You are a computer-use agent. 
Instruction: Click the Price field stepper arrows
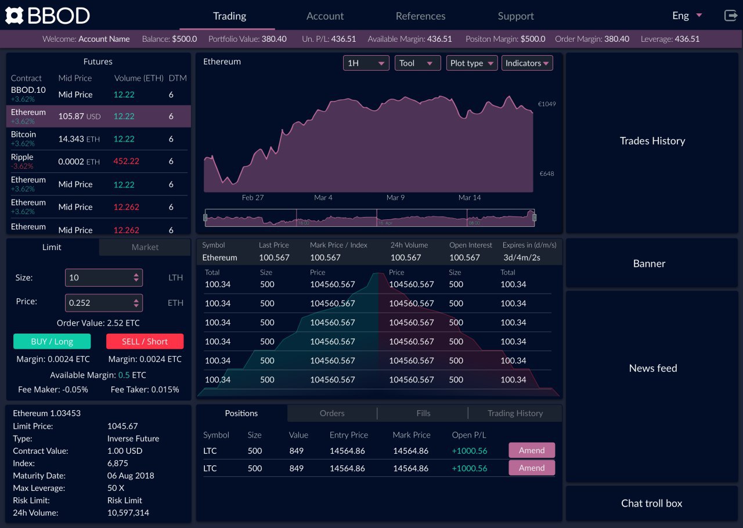136,302
